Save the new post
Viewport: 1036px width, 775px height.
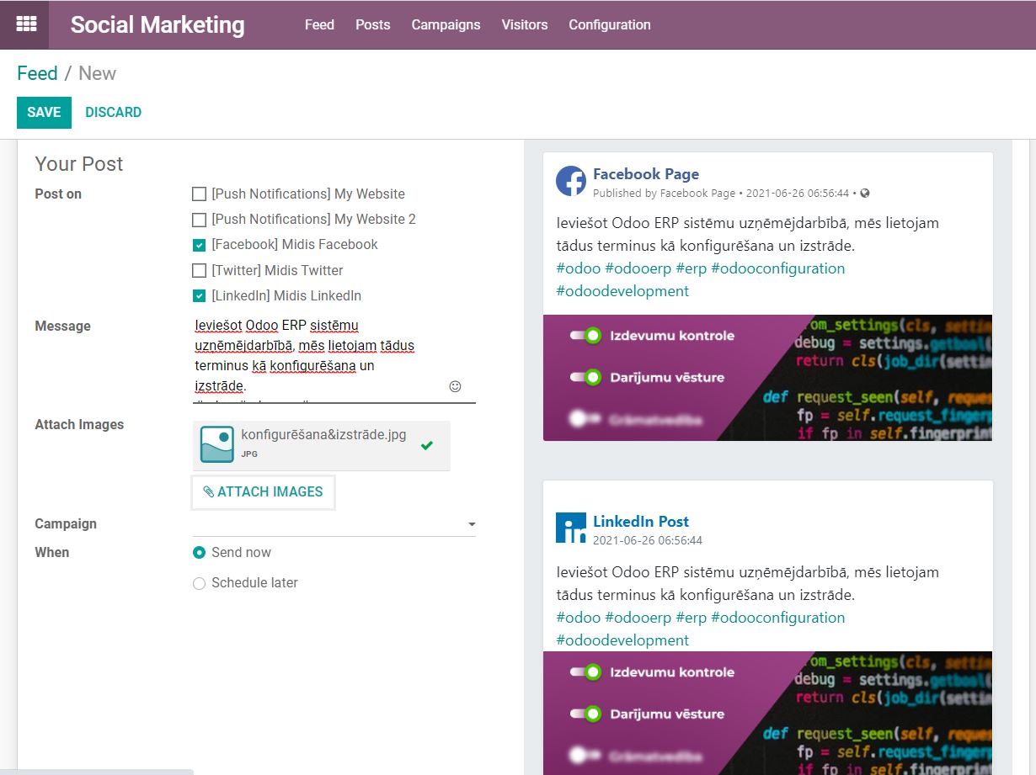(44, 112)
